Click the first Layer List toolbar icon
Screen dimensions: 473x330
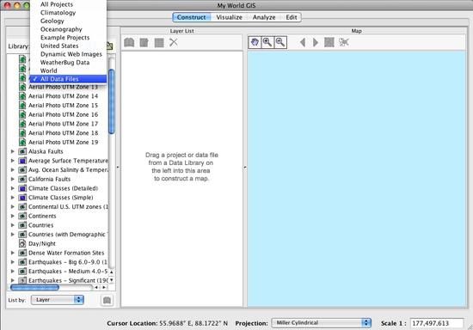[x=129, y=42]
